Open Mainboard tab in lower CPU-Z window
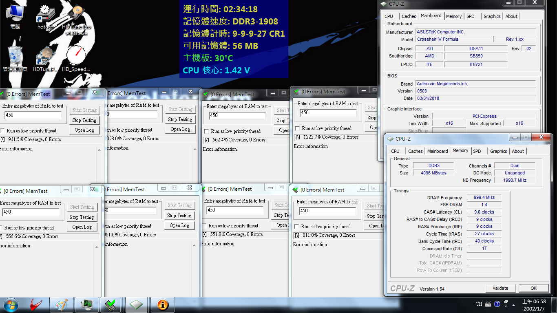The height and width of the screenshot is (313, 557). (438, 151)
